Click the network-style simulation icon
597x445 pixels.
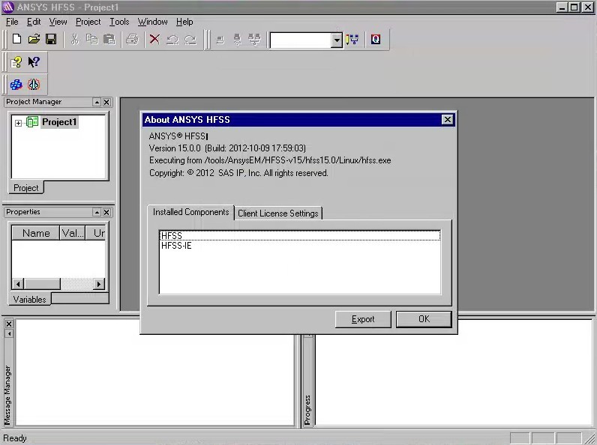pos(254,39)
